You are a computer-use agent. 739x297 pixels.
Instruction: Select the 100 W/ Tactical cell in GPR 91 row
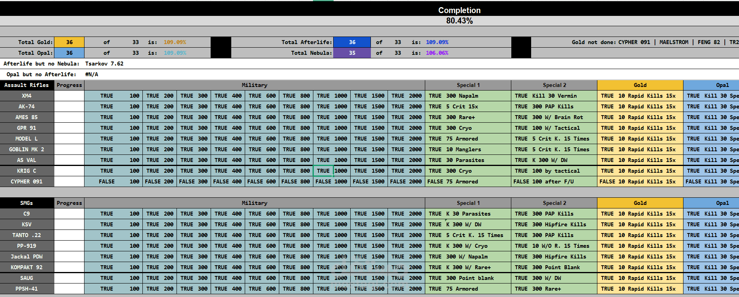point(564,128)
